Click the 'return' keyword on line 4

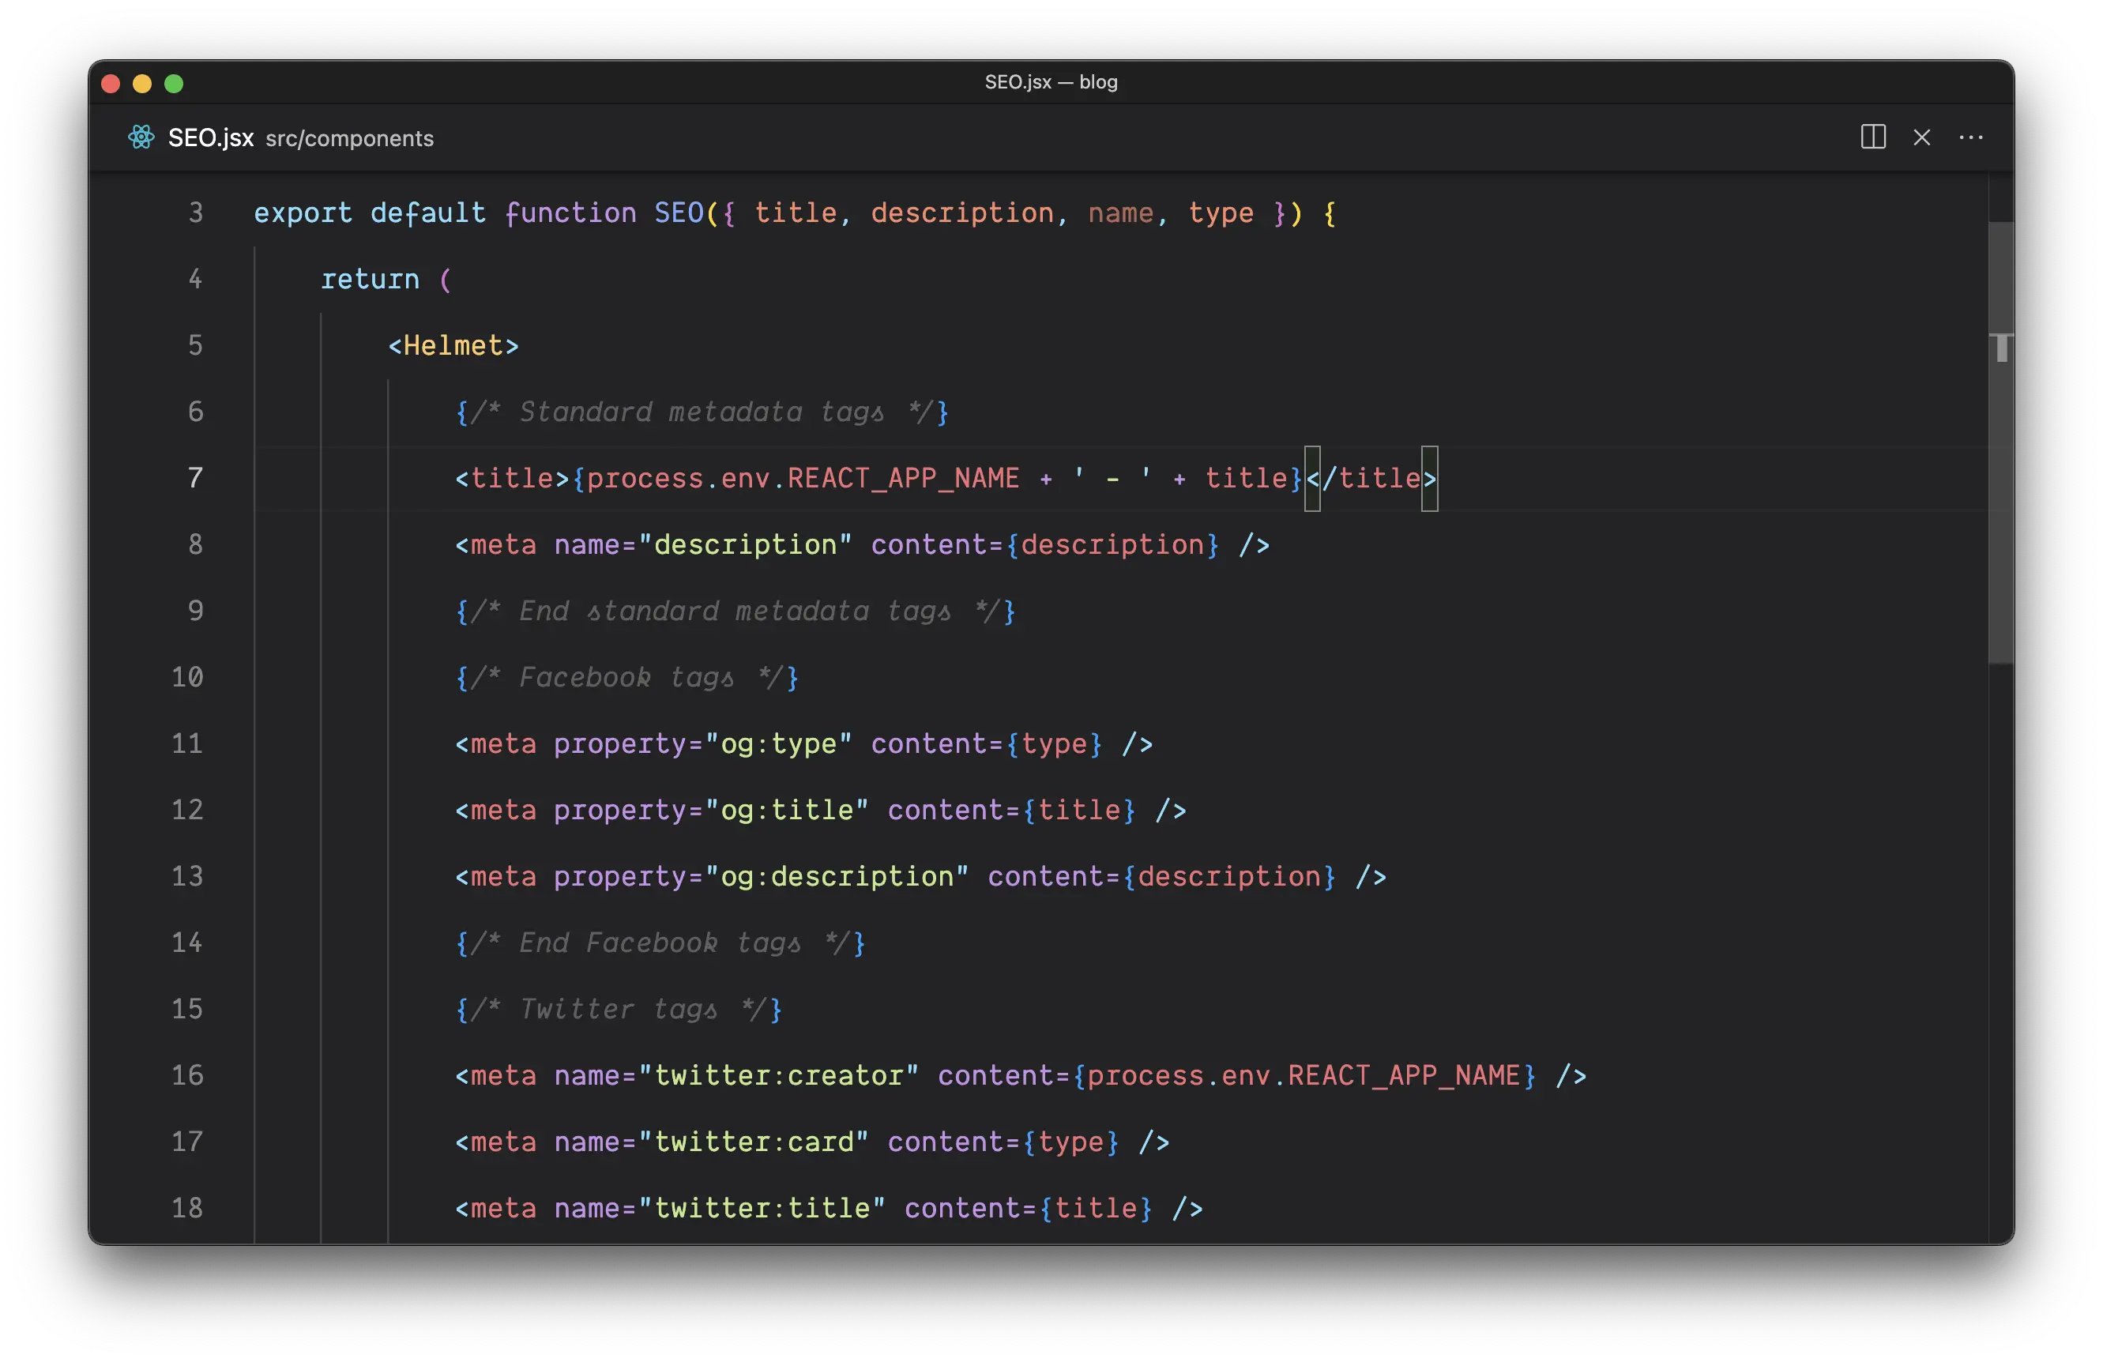[x=370, y=280]
